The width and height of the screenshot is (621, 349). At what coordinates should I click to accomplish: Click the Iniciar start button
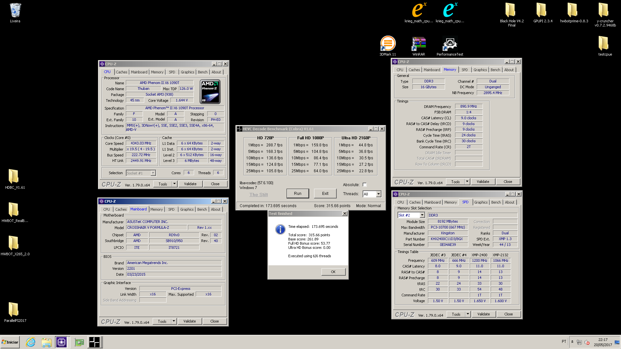pos(10,342)
